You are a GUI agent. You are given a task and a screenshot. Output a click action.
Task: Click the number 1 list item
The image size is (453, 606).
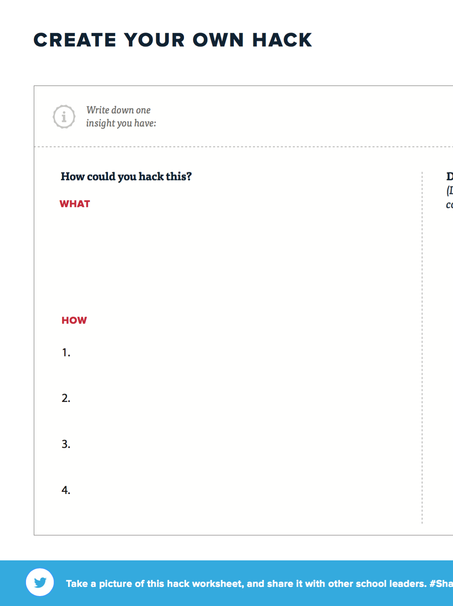point(66,352)
